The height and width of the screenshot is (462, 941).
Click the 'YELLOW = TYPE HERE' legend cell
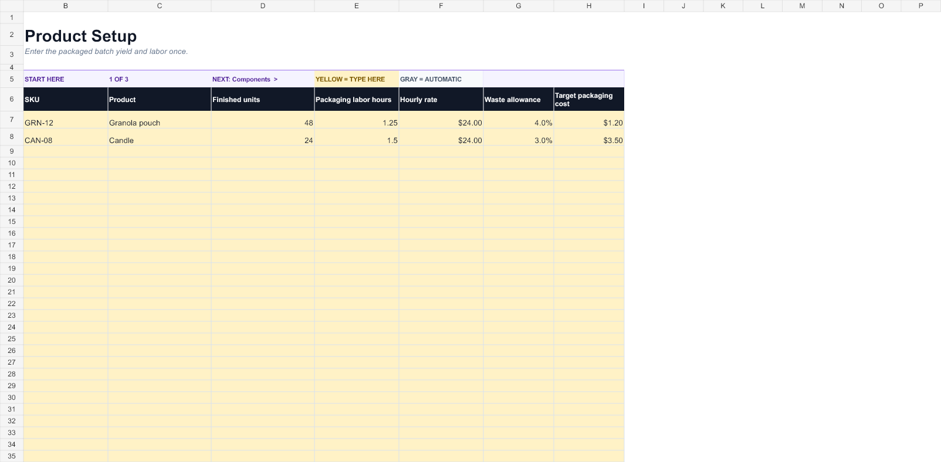tap(357, 79)
